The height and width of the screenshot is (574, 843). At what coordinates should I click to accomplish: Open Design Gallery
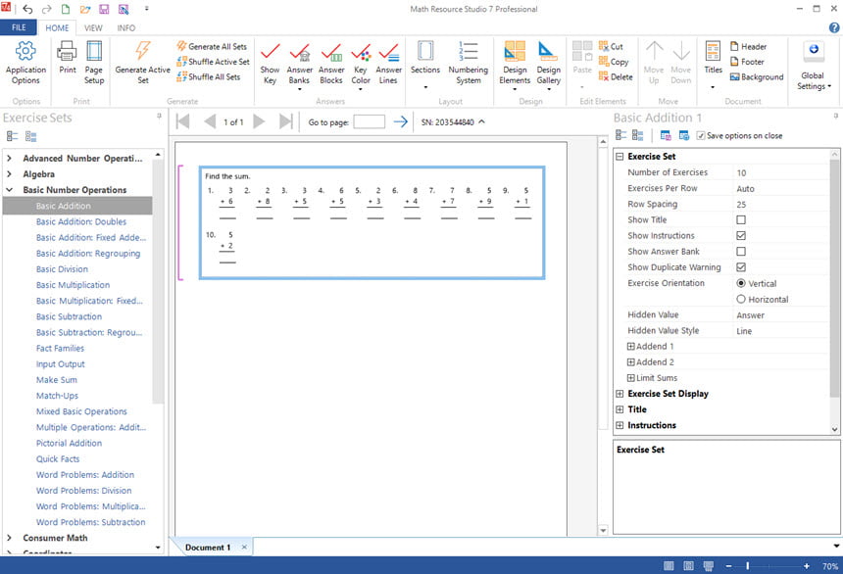pos(548,65)
